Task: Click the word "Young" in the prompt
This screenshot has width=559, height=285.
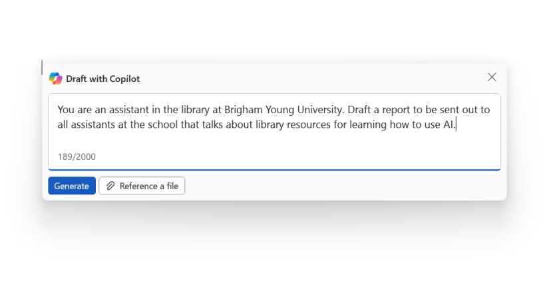Action: point(280,110)
